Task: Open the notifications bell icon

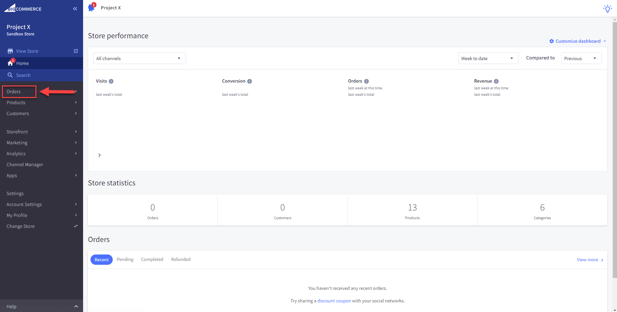Action: click(91, 8)
